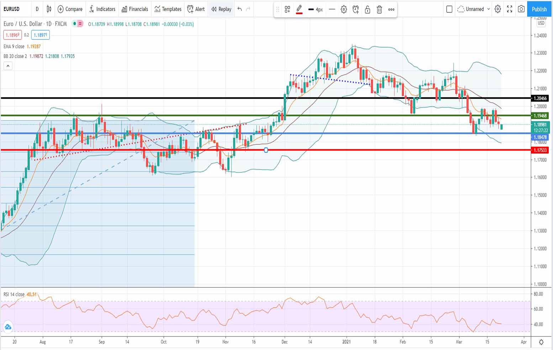
Task: Toggle the lock on the selected drawing
Action: (x=368, y=10)
